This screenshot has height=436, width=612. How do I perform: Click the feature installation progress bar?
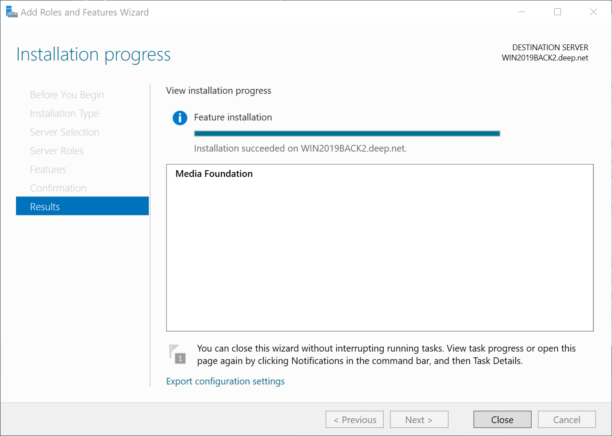347,133
